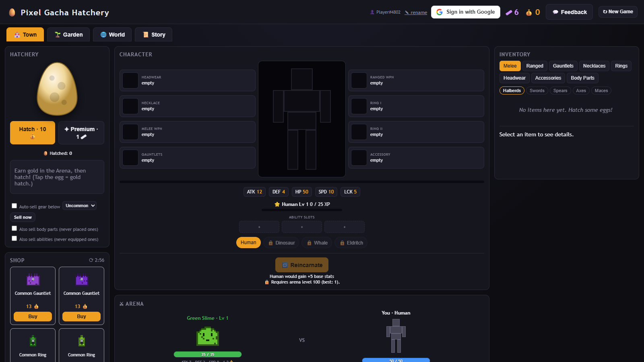The width and height of the screenshot is (644, 362).
Task: Switch inventory to Ranged tab
Action: [x=535, y=66]
